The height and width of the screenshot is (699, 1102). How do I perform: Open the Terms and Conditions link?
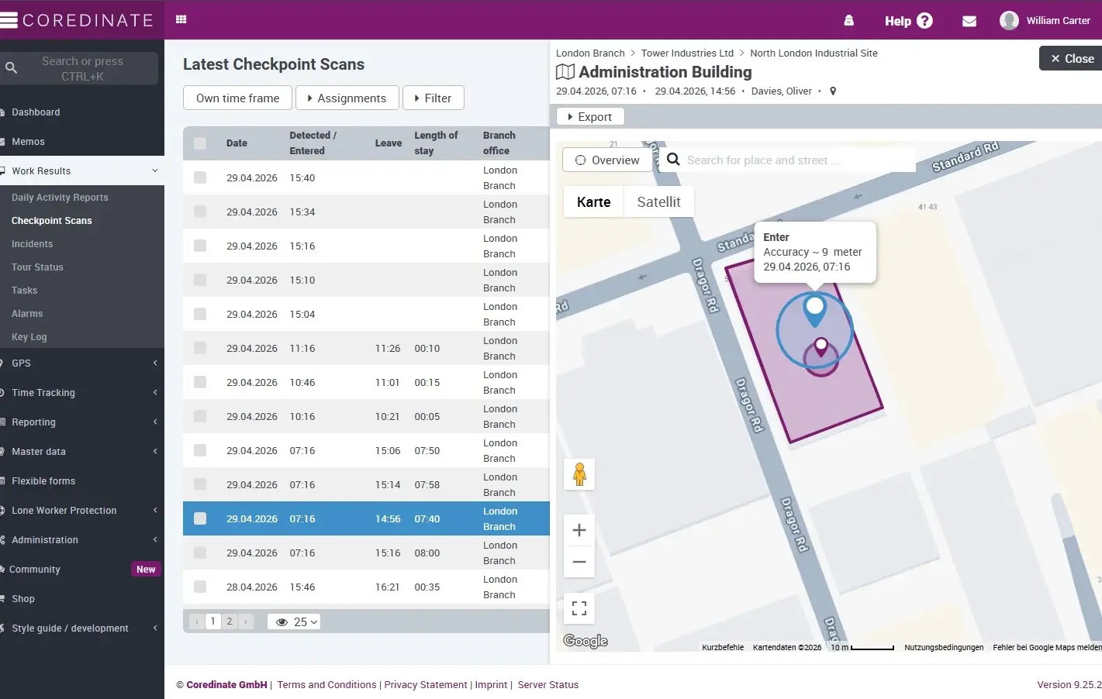[x=326, y=685]
